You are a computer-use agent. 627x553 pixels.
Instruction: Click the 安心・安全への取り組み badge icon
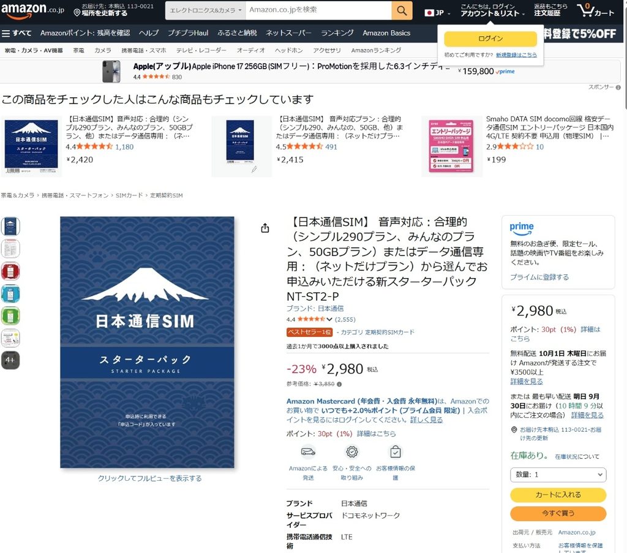(x=352, y=452)
